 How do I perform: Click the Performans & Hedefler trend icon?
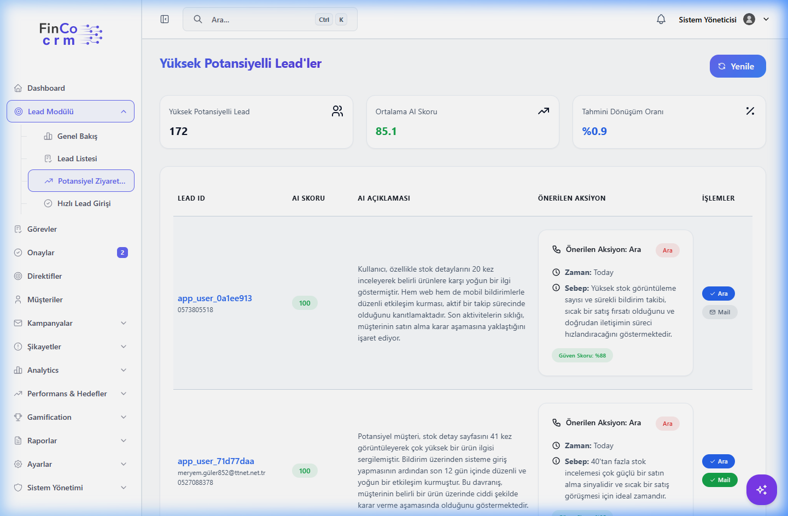pyautogui.click(x=18, y=394)
